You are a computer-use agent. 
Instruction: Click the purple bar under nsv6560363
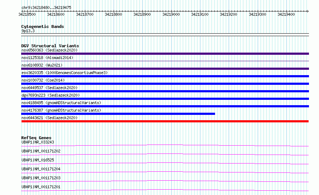pos(165,54)
